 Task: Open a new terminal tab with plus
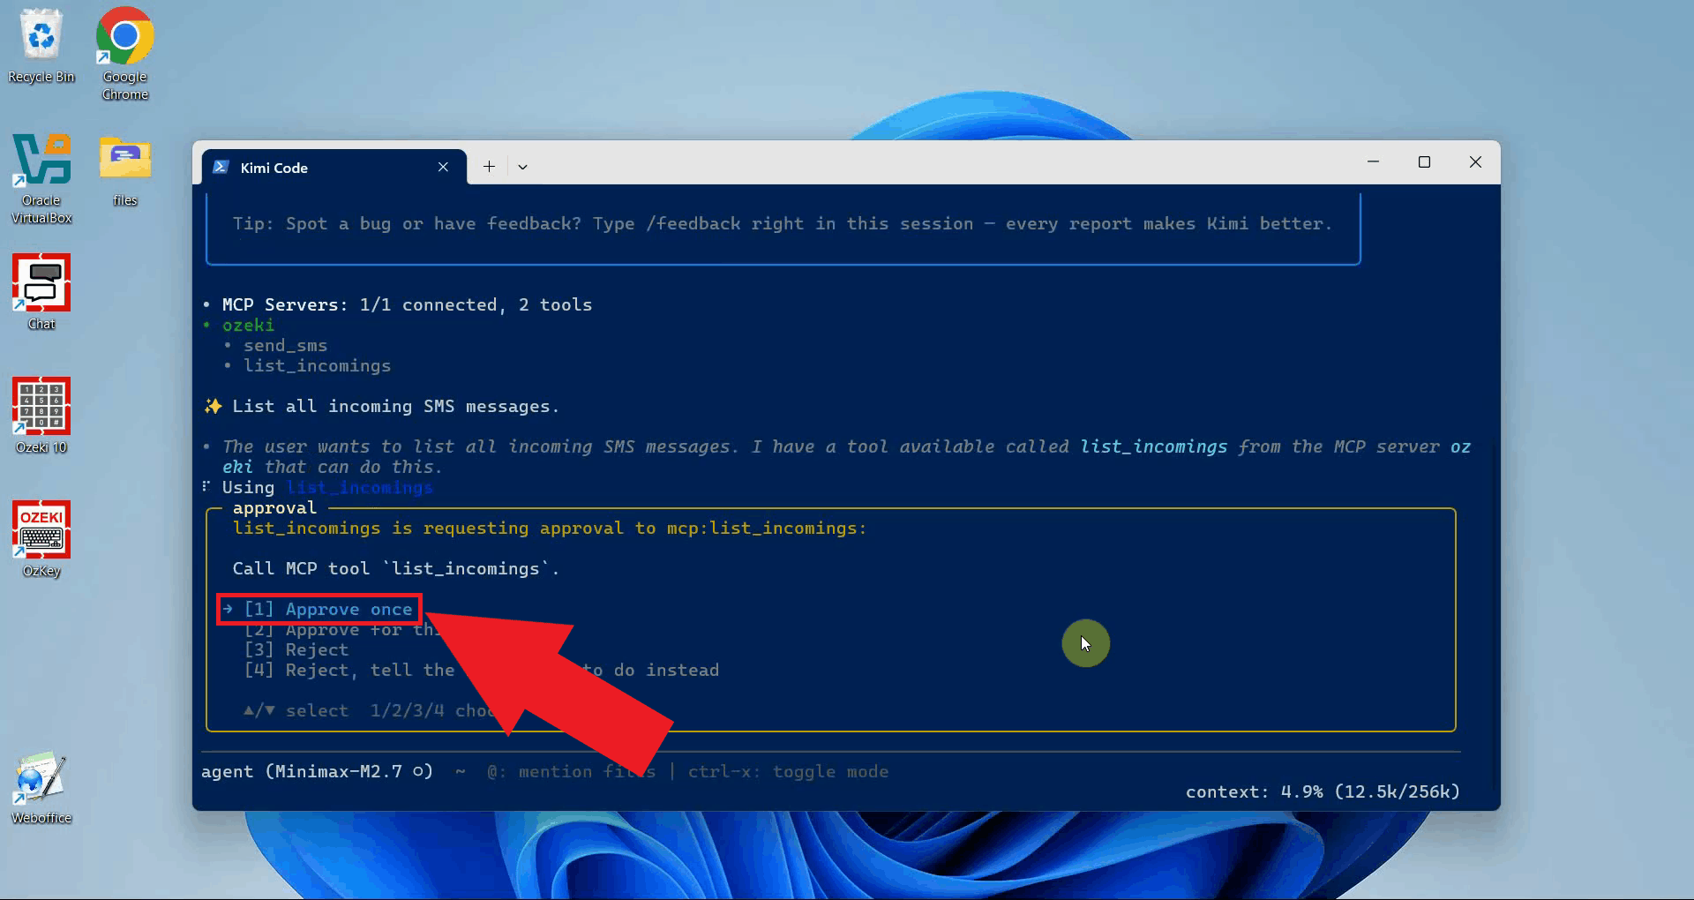point(489,167)
